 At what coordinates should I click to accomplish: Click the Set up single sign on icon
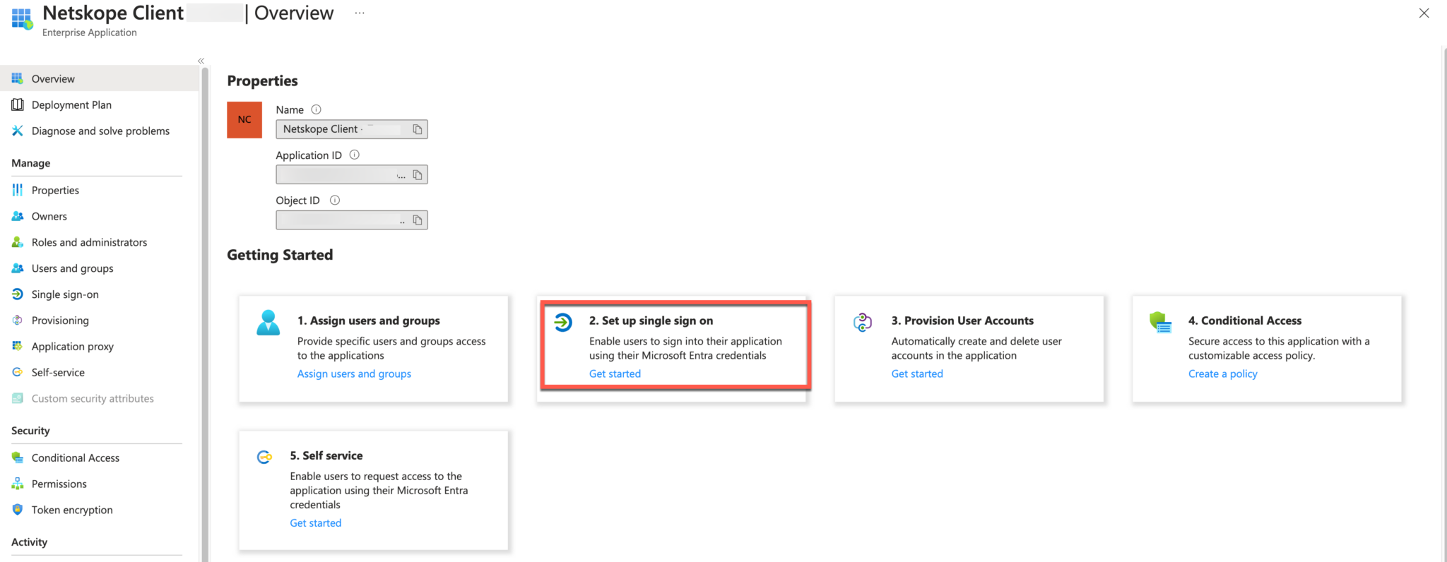click(563, 323)
